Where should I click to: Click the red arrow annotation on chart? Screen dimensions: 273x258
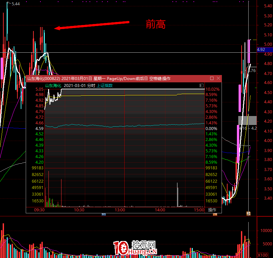tap(92, 25)
